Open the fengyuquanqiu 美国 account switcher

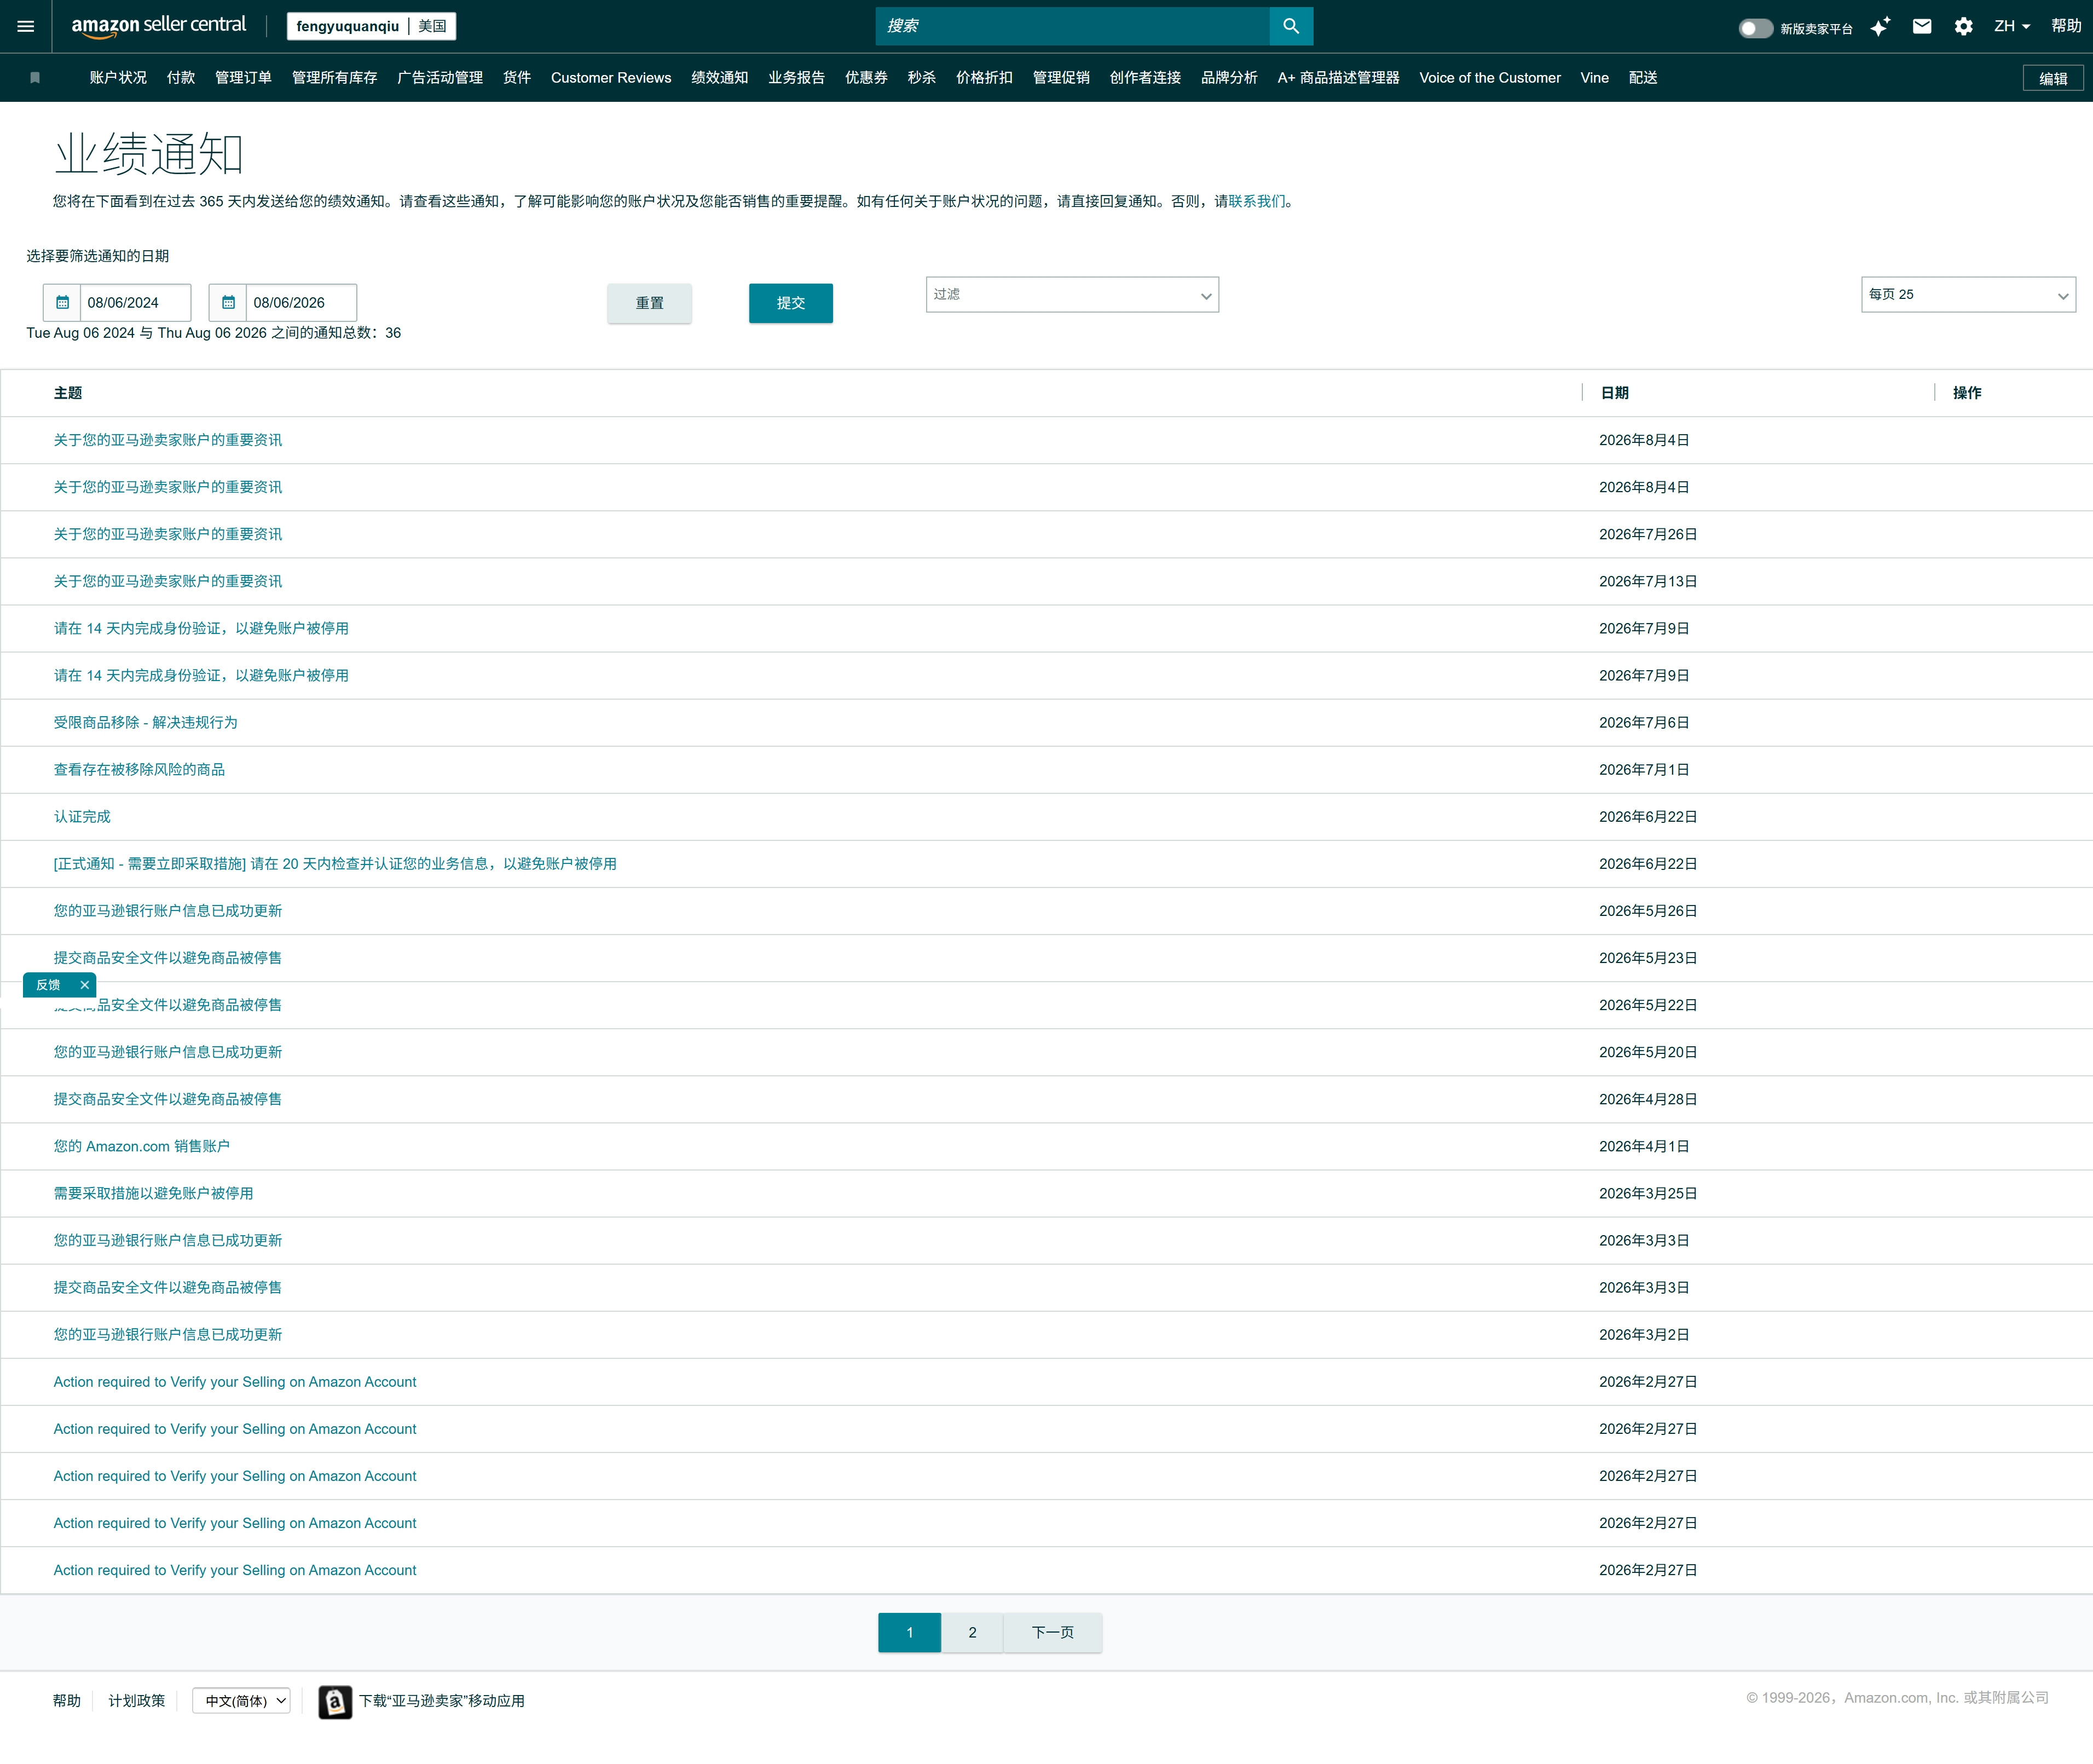(x=371, y=26)
